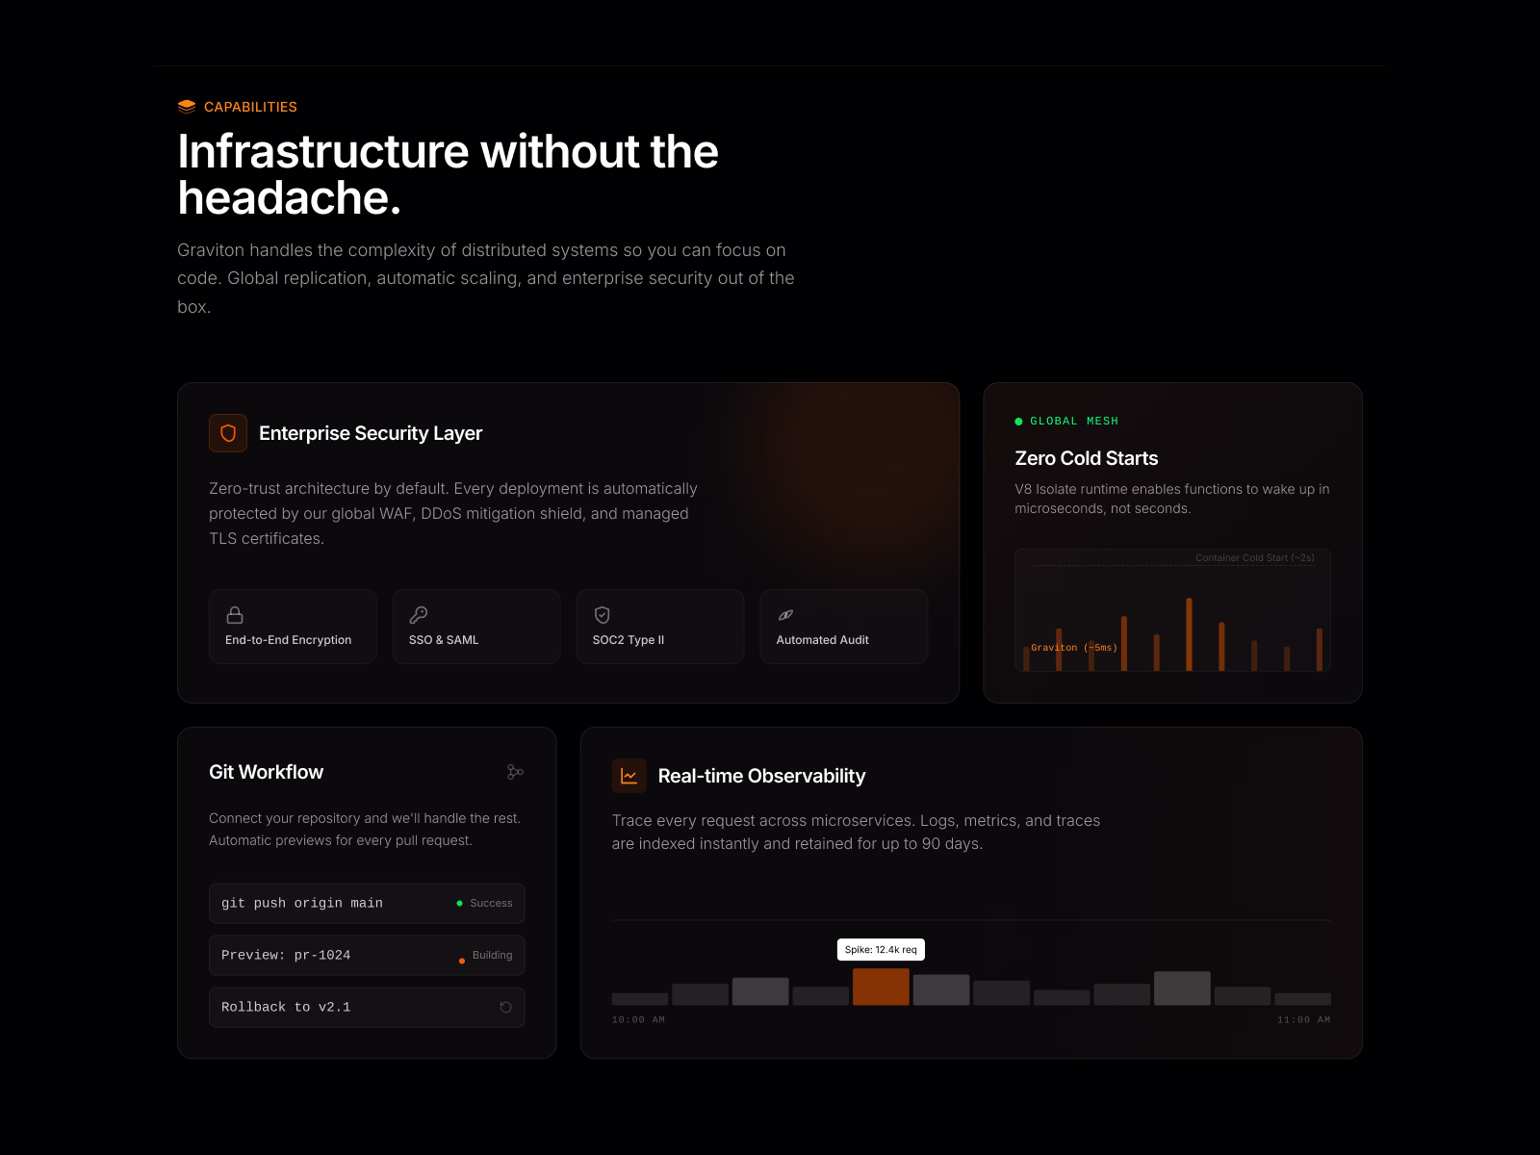Click the Spike: 12.4k req tooltip
This screenshot has width=1540, height=1155.
tap(881, 950)
